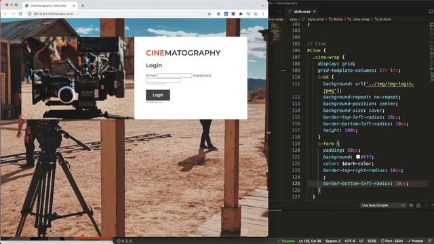Change file encoding via UTF-8
The height and width of the screenshot is (244, 434).
pyautogui.click(x=350, y=241)
